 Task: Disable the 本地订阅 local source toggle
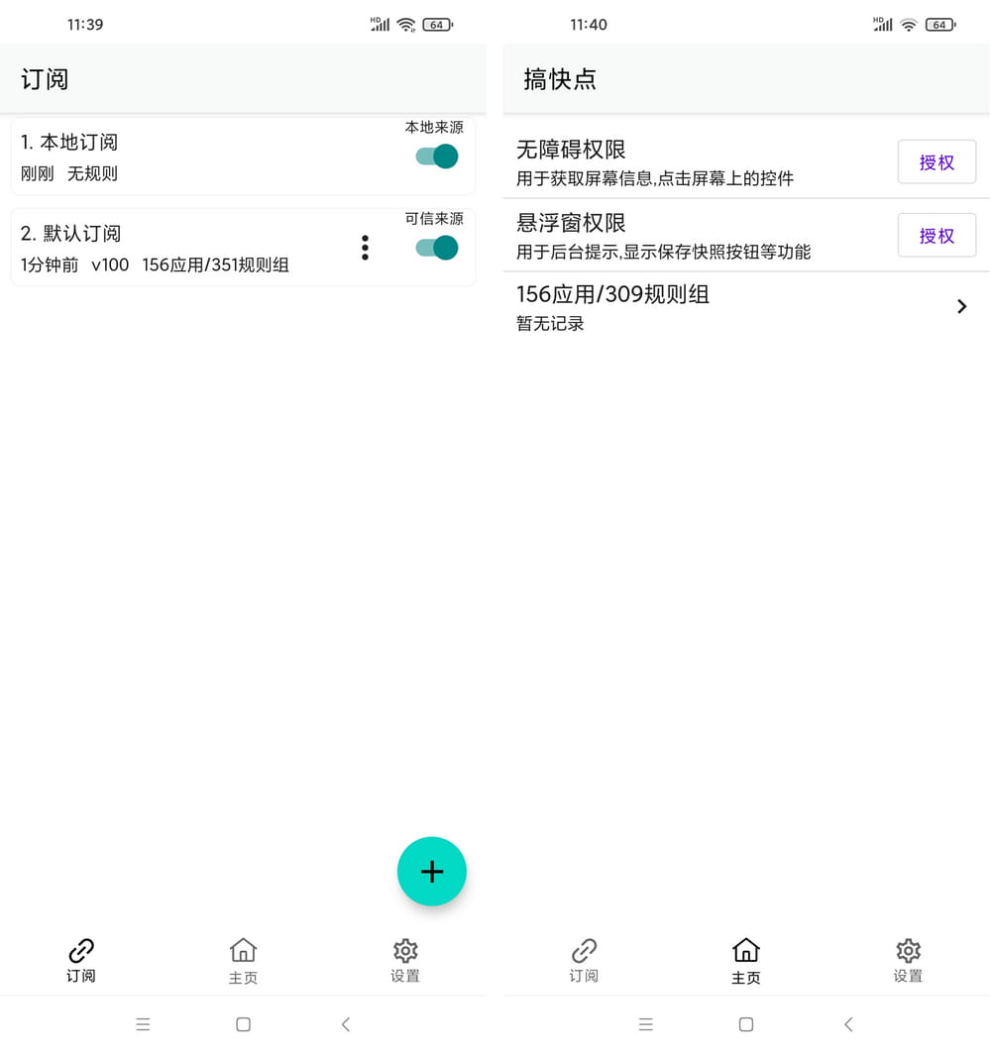pos(434,157)
